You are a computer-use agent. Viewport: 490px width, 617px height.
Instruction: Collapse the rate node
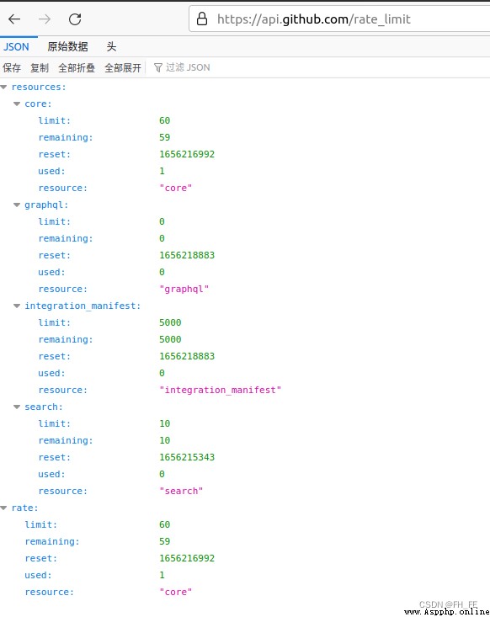[4, 508]
